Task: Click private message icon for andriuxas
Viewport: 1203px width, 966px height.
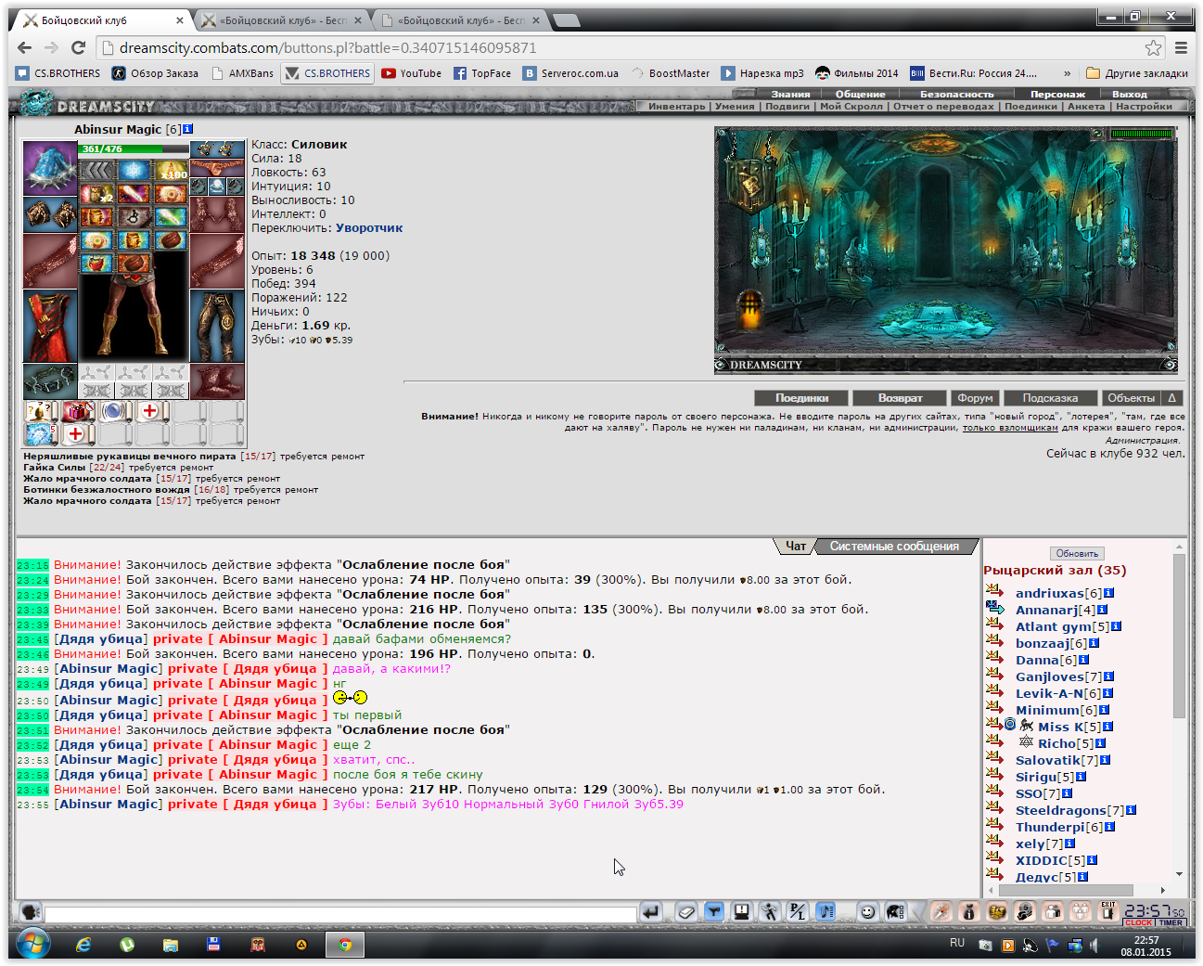Action: (994, 591)
